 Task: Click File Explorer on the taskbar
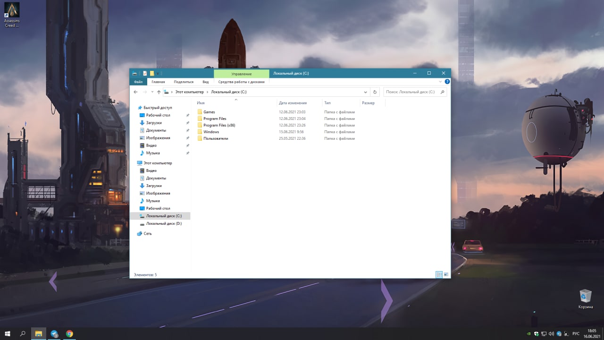[x=39, y=333]
